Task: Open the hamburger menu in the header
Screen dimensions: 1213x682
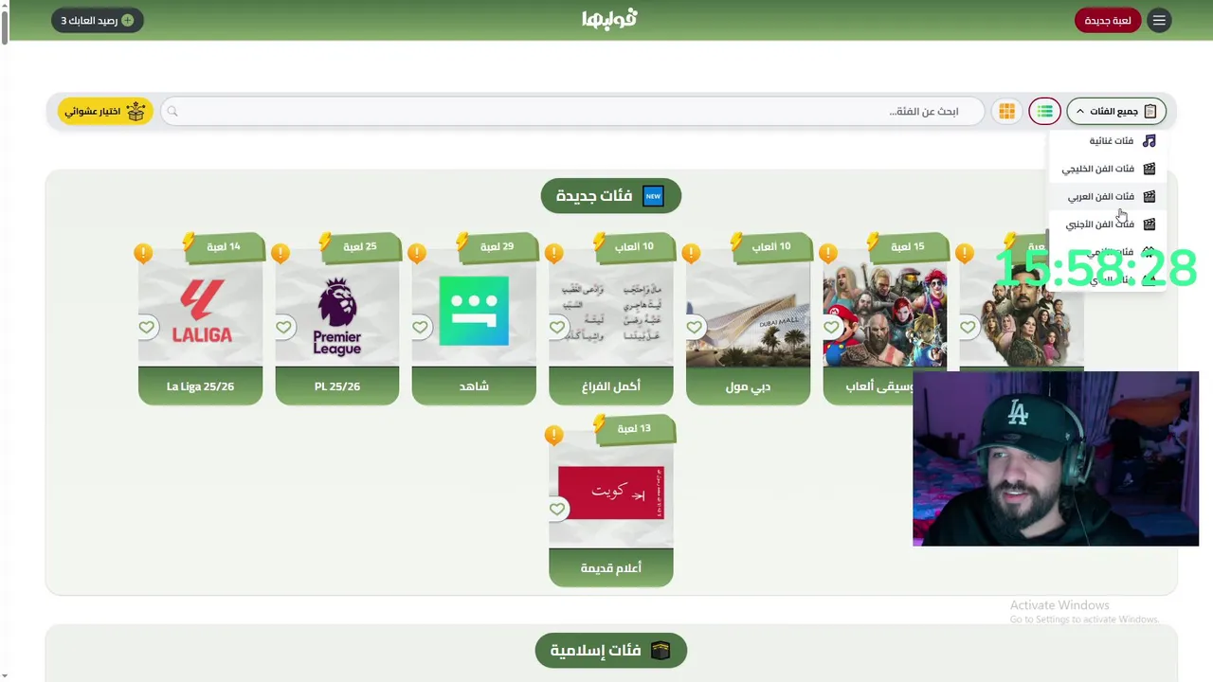Action: point(1159,20)
